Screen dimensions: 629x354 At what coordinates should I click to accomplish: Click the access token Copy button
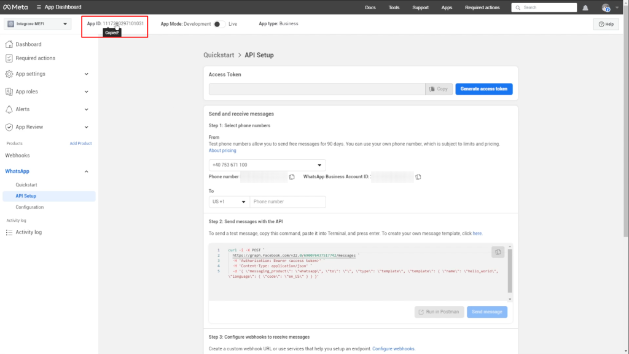pyautogui.click(x=439, y=89)
